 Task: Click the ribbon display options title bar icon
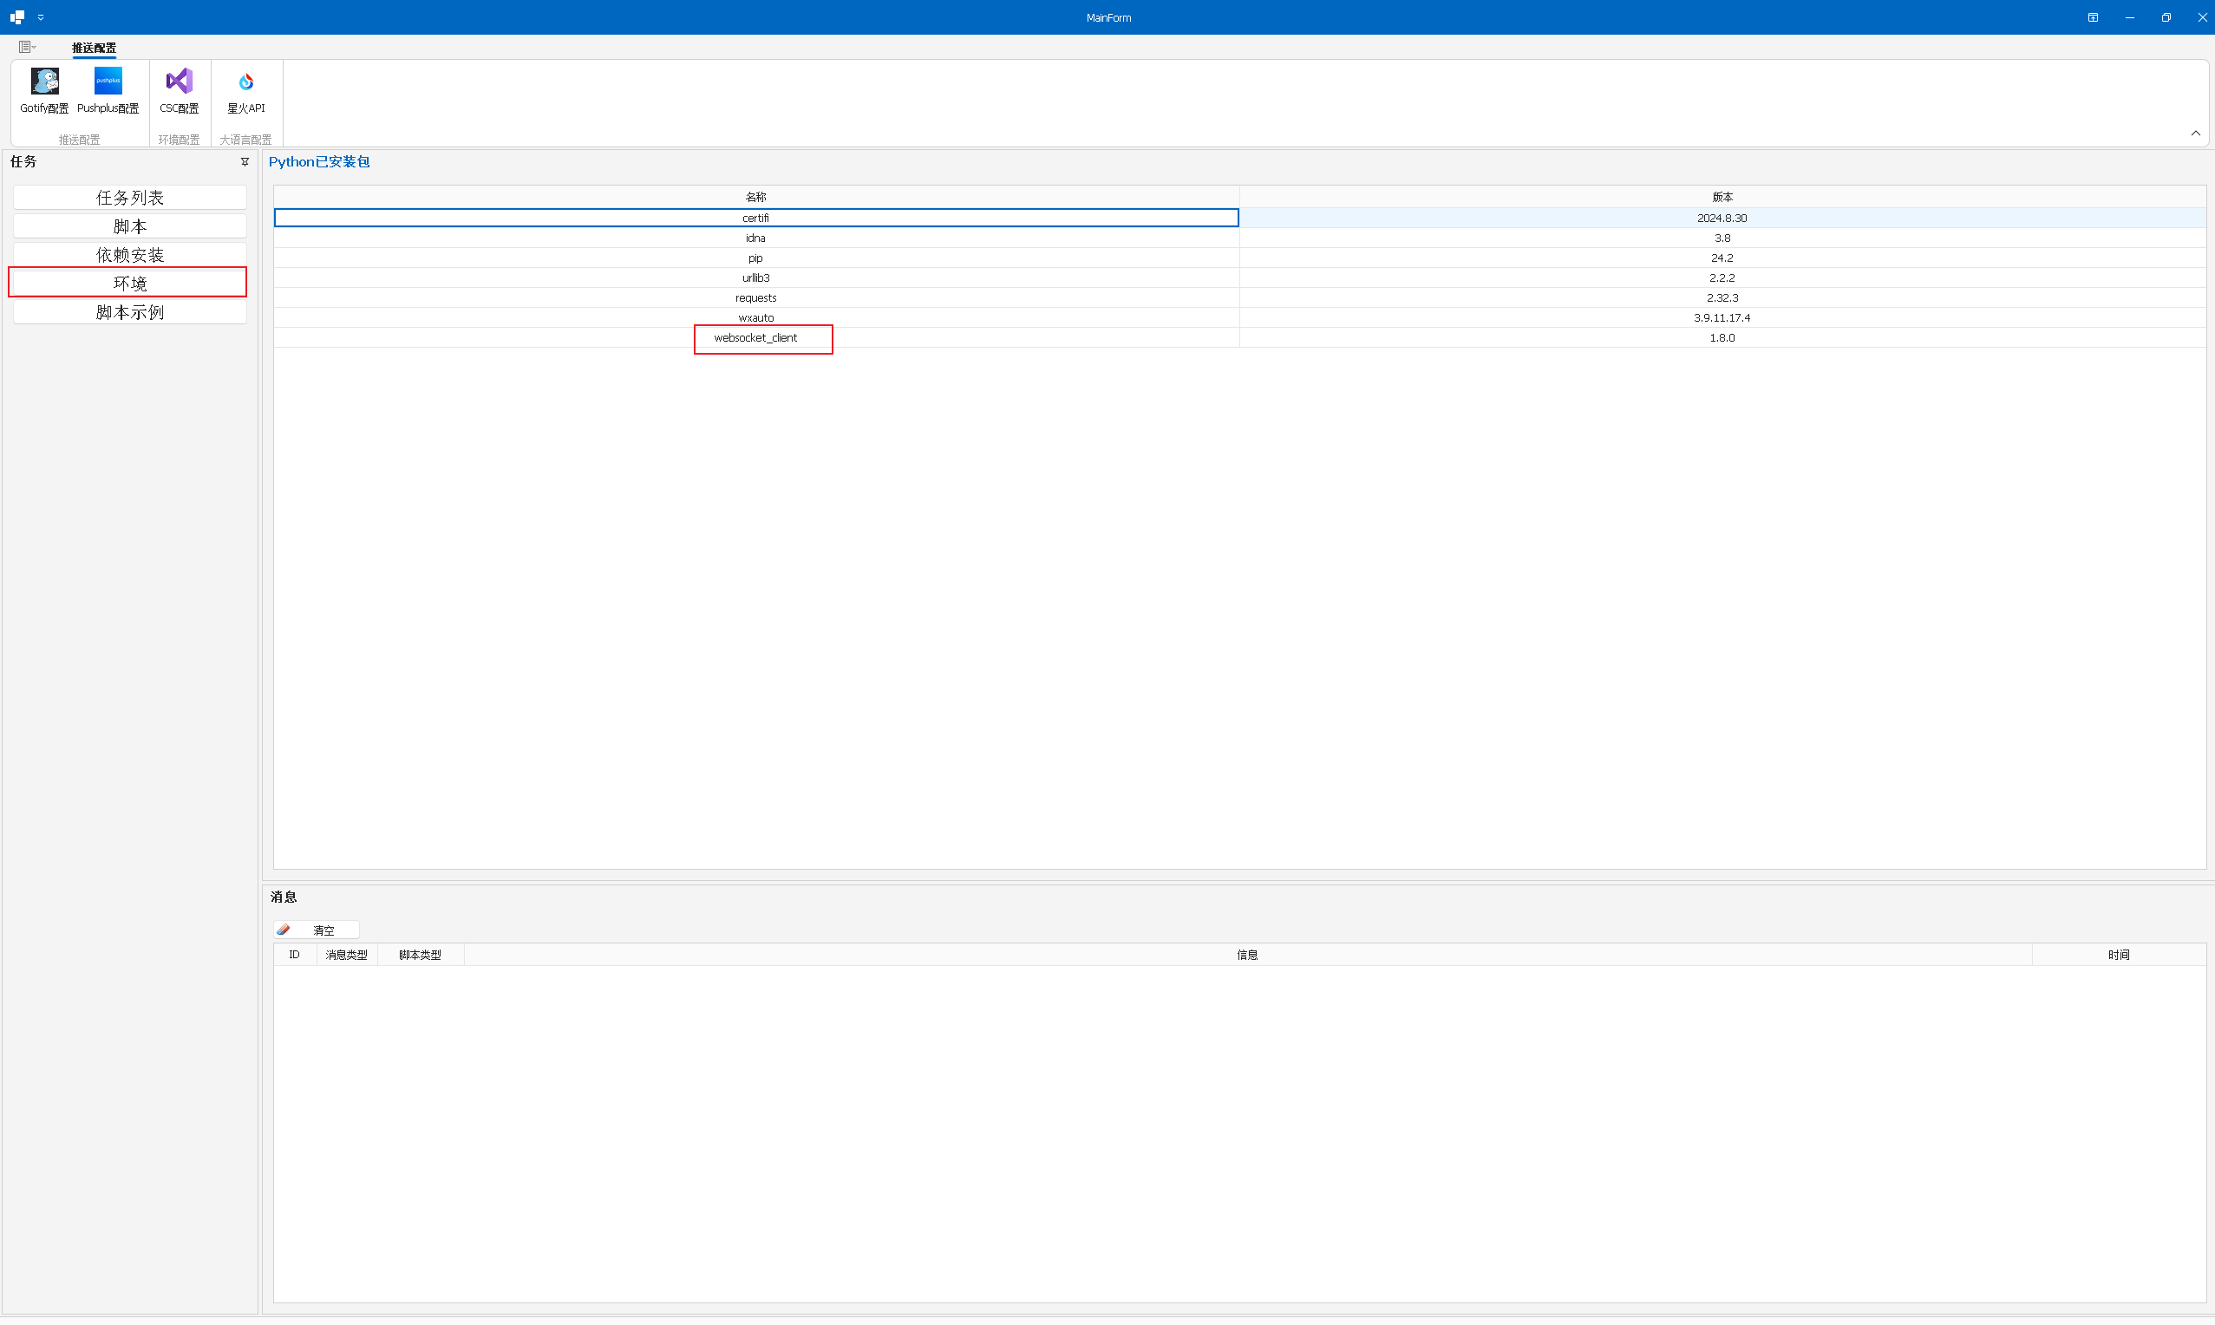pos(2093,17)
